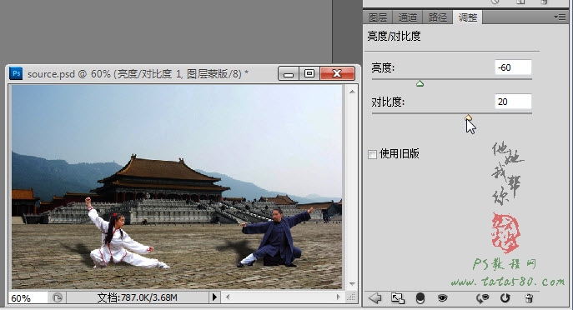Click the 60% zoom level field
Image resolution: width=573 pixels, height=310 pixels.
coord(28,298)
